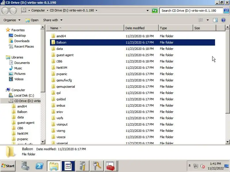Sort by the Name column header

[85, 28]
